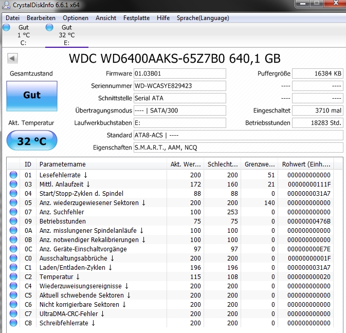Click the blue status icon of drive E:

click(49, 27)
